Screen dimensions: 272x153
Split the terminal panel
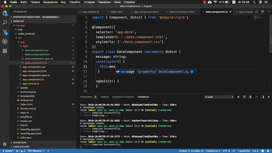tap(244, 97)
